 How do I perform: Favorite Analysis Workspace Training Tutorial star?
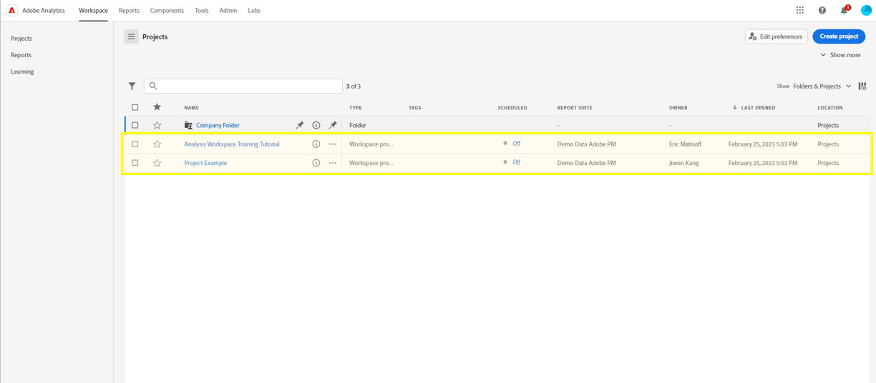coord(157,144)
